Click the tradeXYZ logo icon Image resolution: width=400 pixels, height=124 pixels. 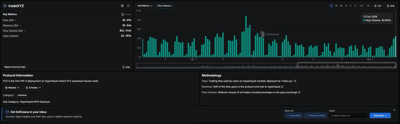[x=5, y=6]
